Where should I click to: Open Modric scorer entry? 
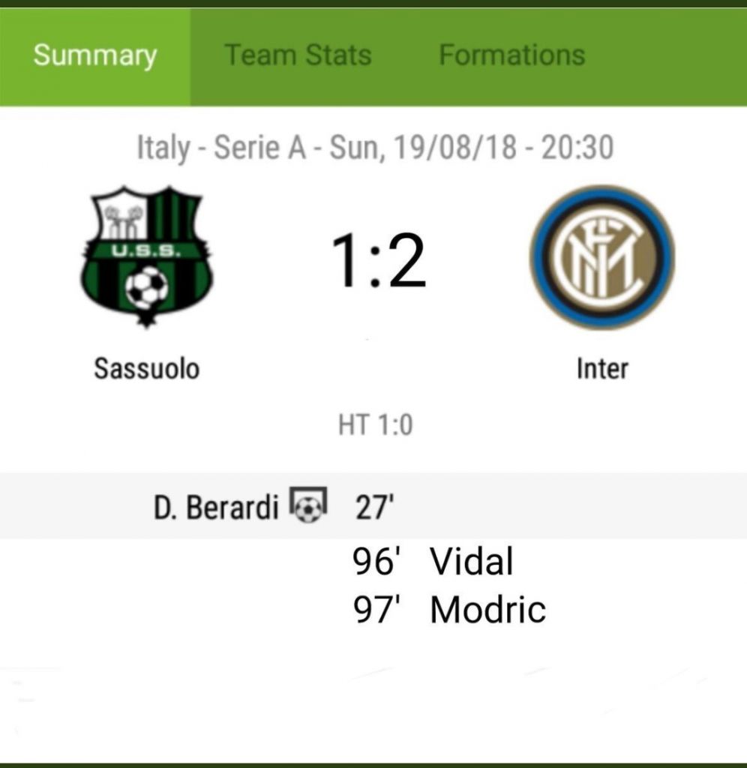[488, 610]
